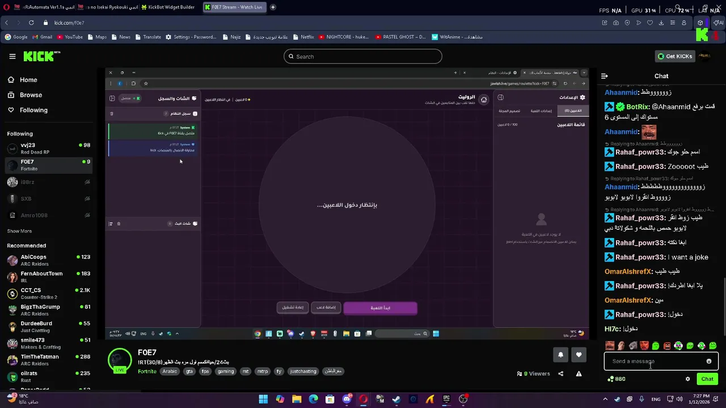
Task: Click settings gear in streamed roulette panel
Action: tap(583, 97)
